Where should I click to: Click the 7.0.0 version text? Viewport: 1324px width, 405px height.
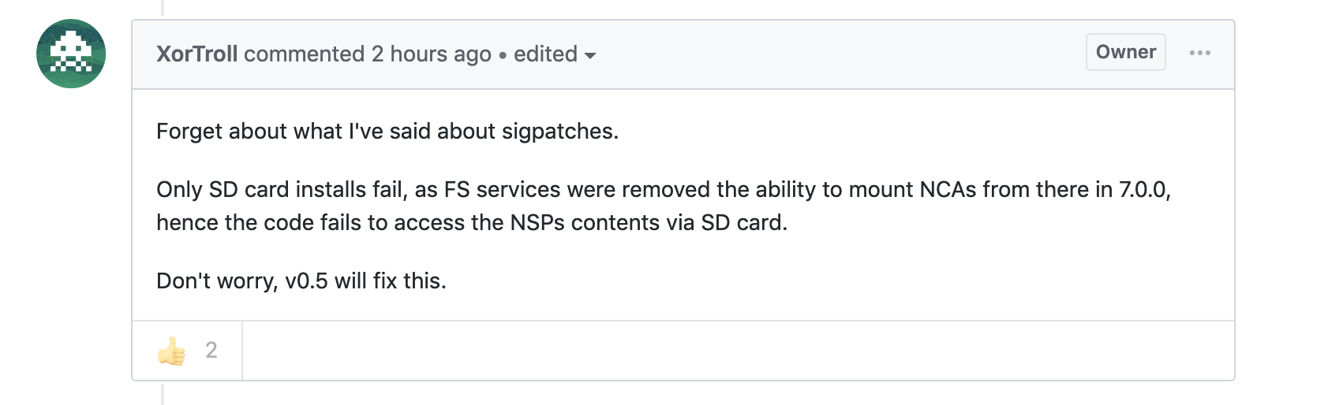pyautogui.click(x=1142, y=189)
